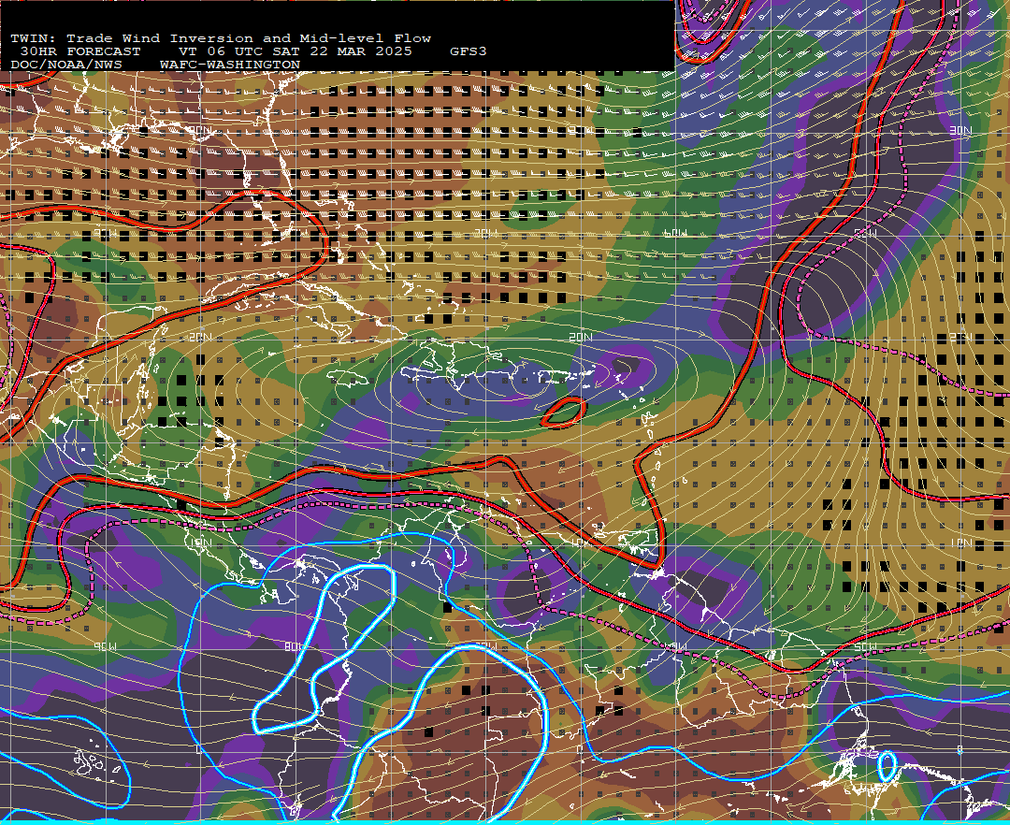Click the "20N" label north of Puerto Rico
This screenshot has height=825, width=1010.
[x=581, y=337]
